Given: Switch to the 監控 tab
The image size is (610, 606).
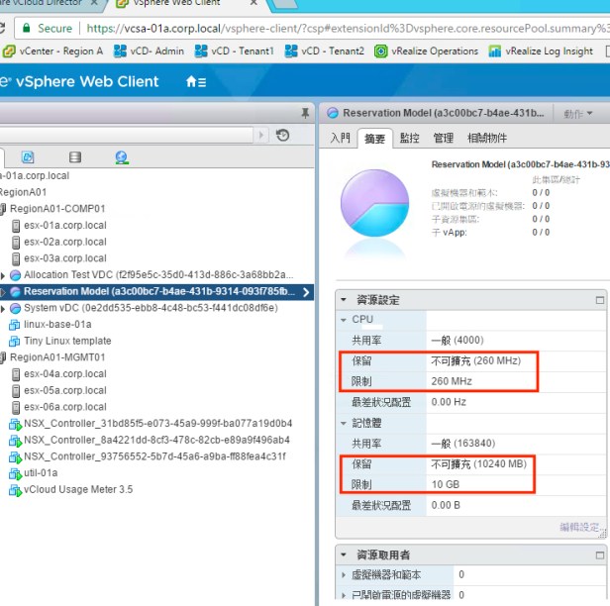Looking at the screenshot, I should click(409, 139).
